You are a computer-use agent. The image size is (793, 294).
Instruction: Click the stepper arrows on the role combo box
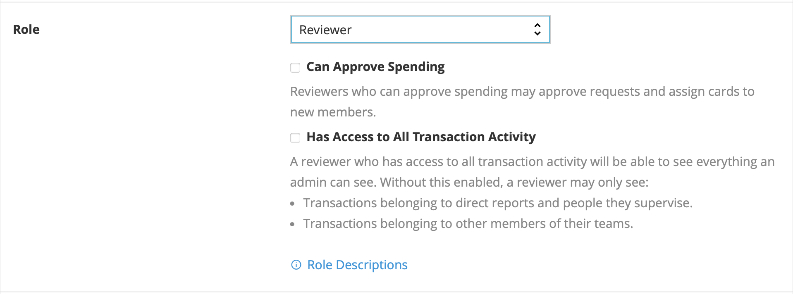537,29
